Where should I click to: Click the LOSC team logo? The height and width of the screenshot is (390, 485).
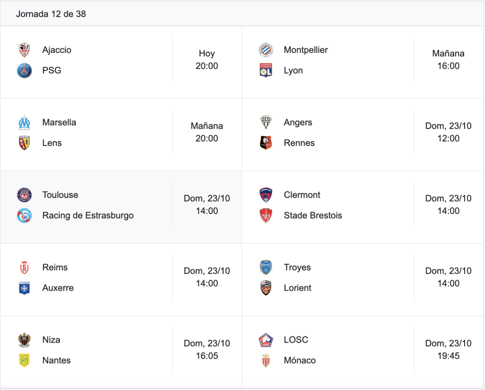[x=266, y=340]
